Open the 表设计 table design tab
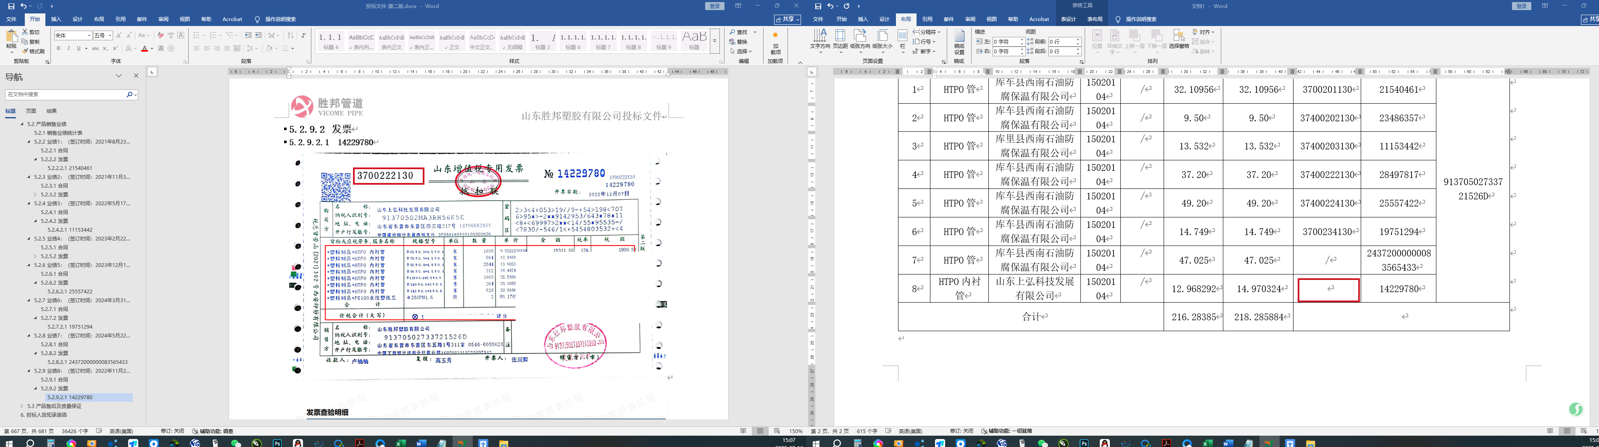Image resolution: width=1599 pixels, height=447 pixels. [x=1068, y=19]
